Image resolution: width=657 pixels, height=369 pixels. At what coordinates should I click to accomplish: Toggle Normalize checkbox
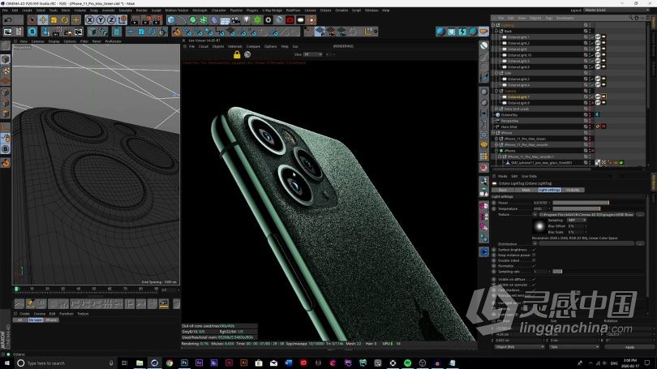(534, 266)
